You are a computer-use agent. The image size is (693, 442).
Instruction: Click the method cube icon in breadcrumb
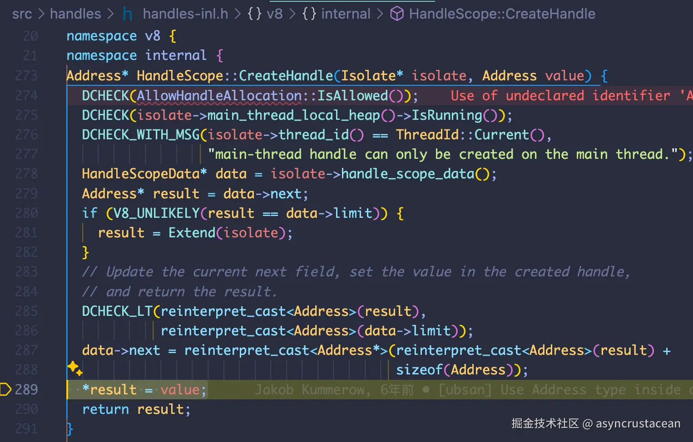pos(397,14)
